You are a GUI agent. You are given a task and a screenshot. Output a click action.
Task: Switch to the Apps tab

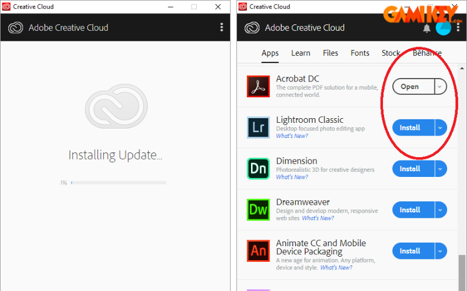click(x=270, y=53)
